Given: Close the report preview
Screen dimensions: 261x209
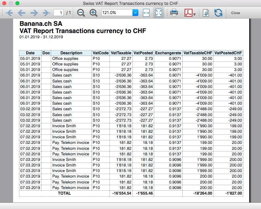Looking at the screenshot, I should click(235, 13).
